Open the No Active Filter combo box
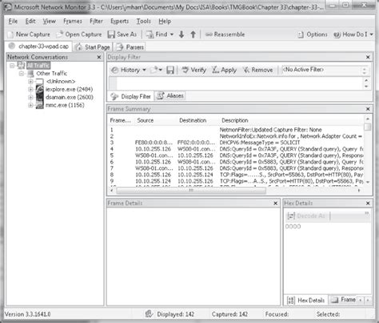Viewport: 379px width, 323px height. pyautogui.click(x=325, y=70)
